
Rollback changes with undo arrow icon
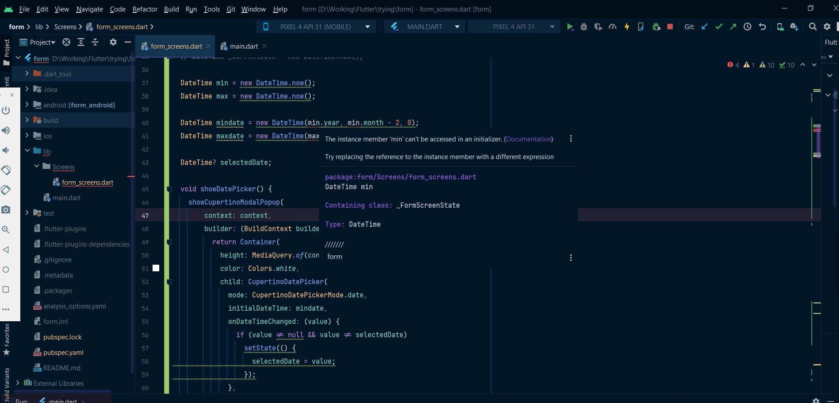point(762,27)
